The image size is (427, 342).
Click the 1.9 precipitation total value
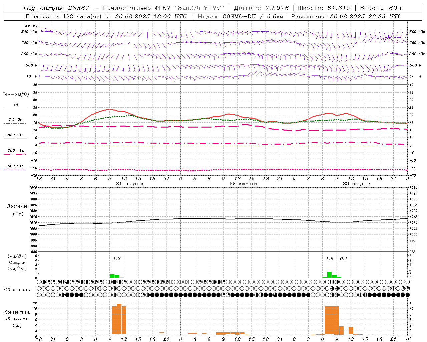(x=330, y=259)
